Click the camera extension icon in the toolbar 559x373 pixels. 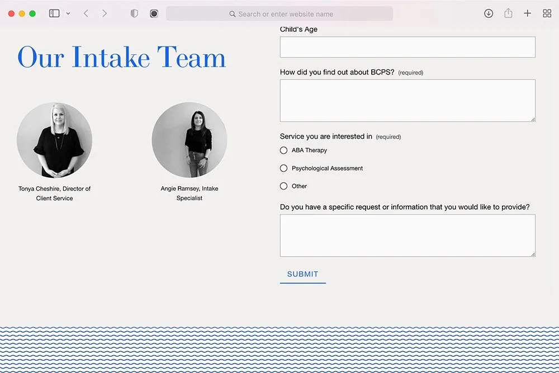click(x=154, y=13)
